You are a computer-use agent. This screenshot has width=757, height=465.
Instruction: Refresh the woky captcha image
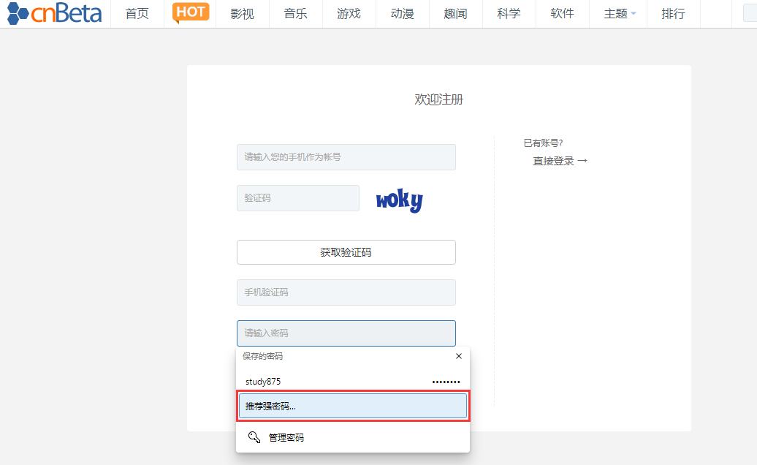[x=399, y=200]
